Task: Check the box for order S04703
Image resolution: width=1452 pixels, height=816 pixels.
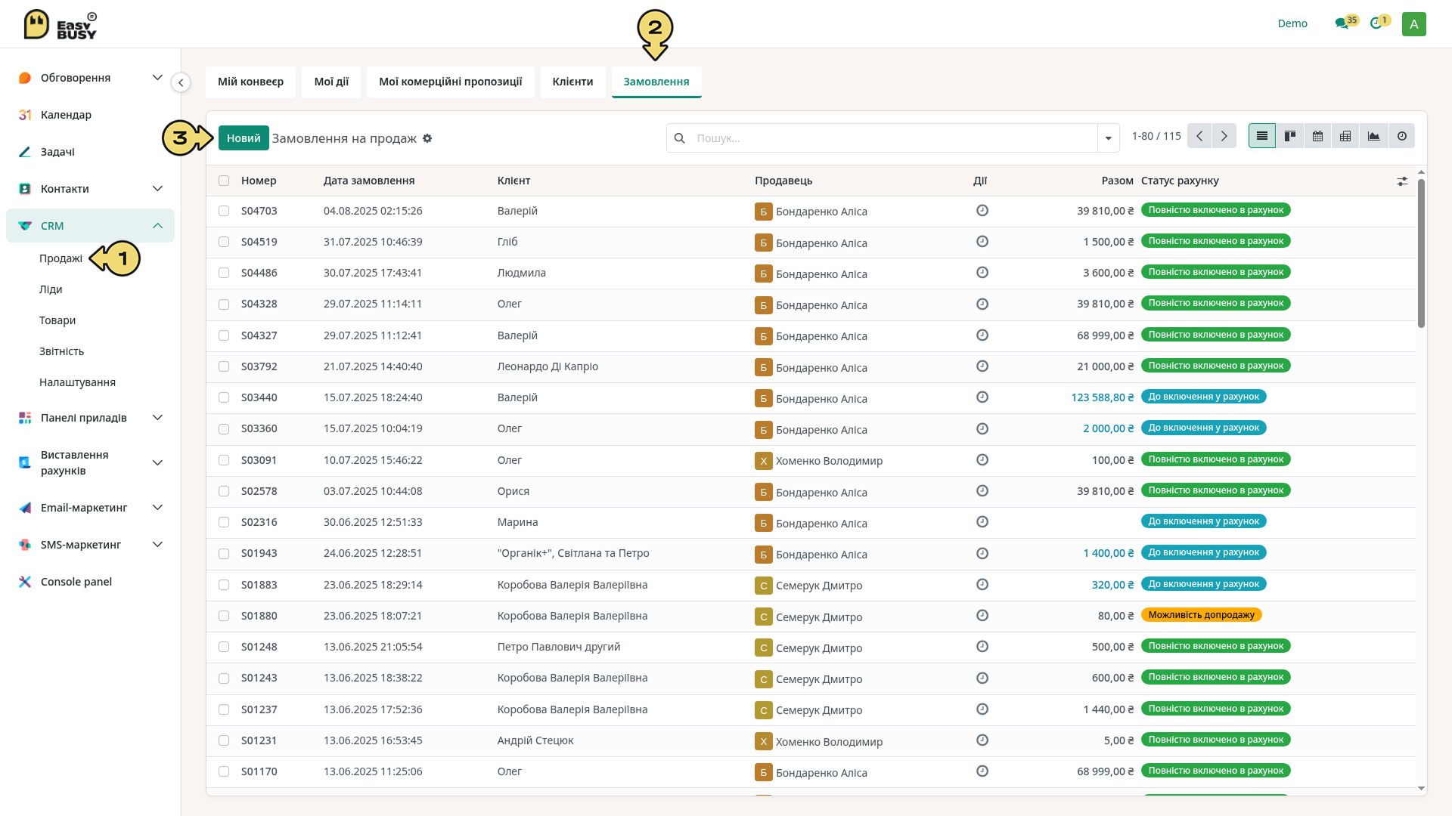Action: click(x=224, y=211)
